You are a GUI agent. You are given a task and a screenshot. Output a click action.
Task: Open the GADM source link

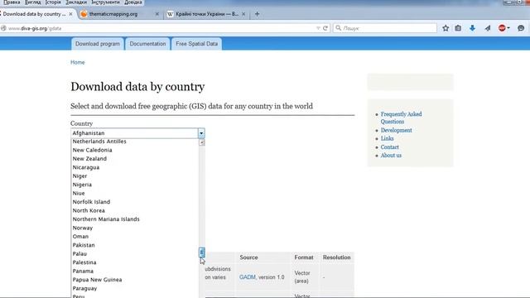point(248,277)
